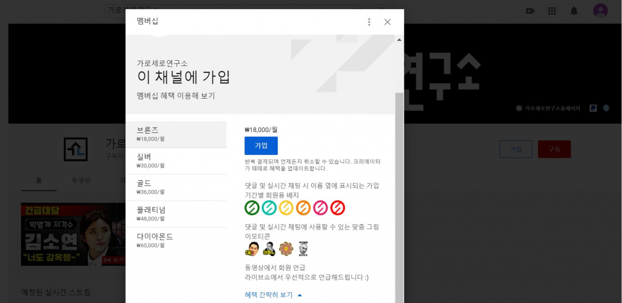Choose the 플래티넘 ₩48,000 membership tier
The image size is (622, 303).
click(x=176, y=214)
